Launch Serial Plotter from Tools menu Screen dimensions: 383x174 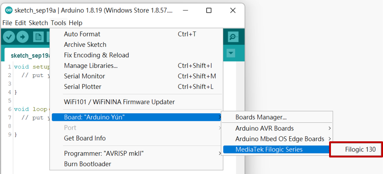tap(82, 87)
